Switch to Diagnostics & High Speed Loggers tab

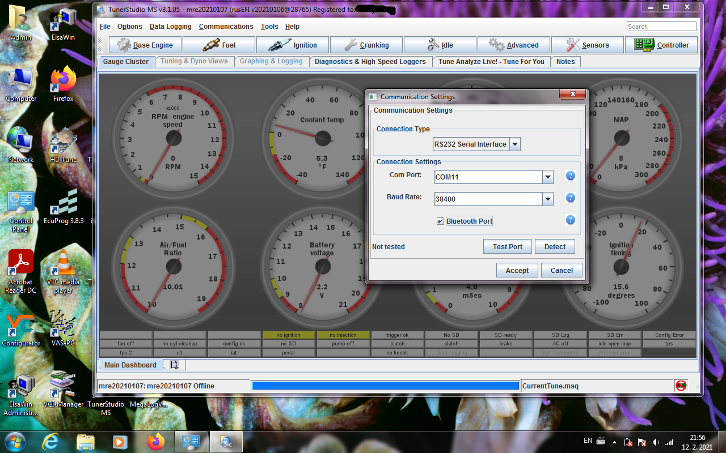370,61
